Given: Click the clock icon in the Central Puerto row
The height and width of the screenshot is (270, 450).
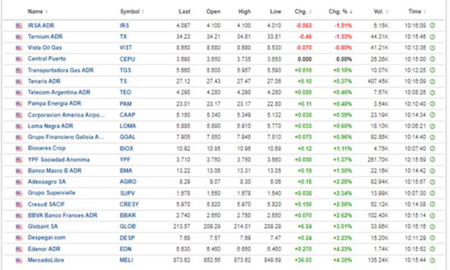Looking at the screenshot, I should tap(433, 59).
